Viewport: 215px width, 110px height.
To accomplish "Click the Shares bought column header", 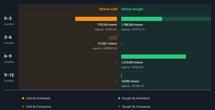I will [x=132, y=9].
